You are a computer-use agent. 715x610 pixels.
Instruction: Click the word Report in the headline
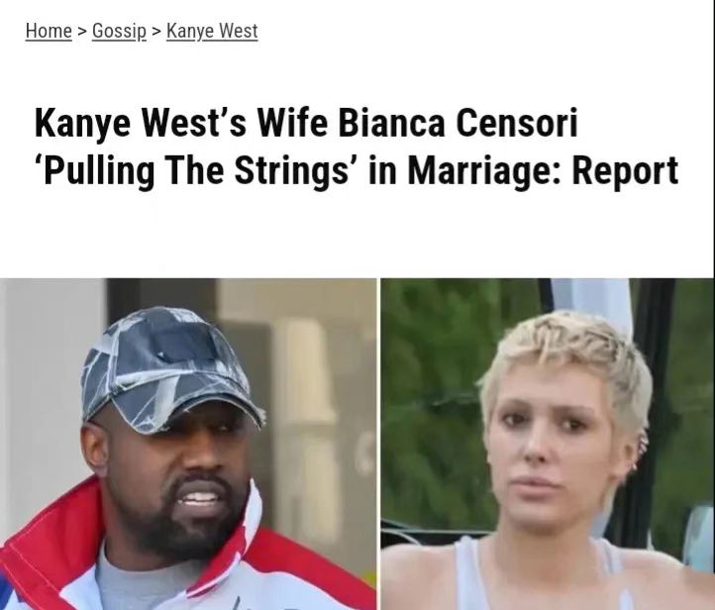(625, 170)
